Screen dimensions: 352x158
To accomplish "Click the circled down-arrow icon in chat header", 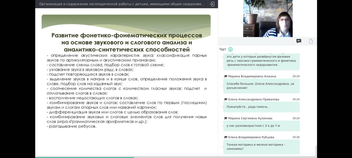I will 231,49.
